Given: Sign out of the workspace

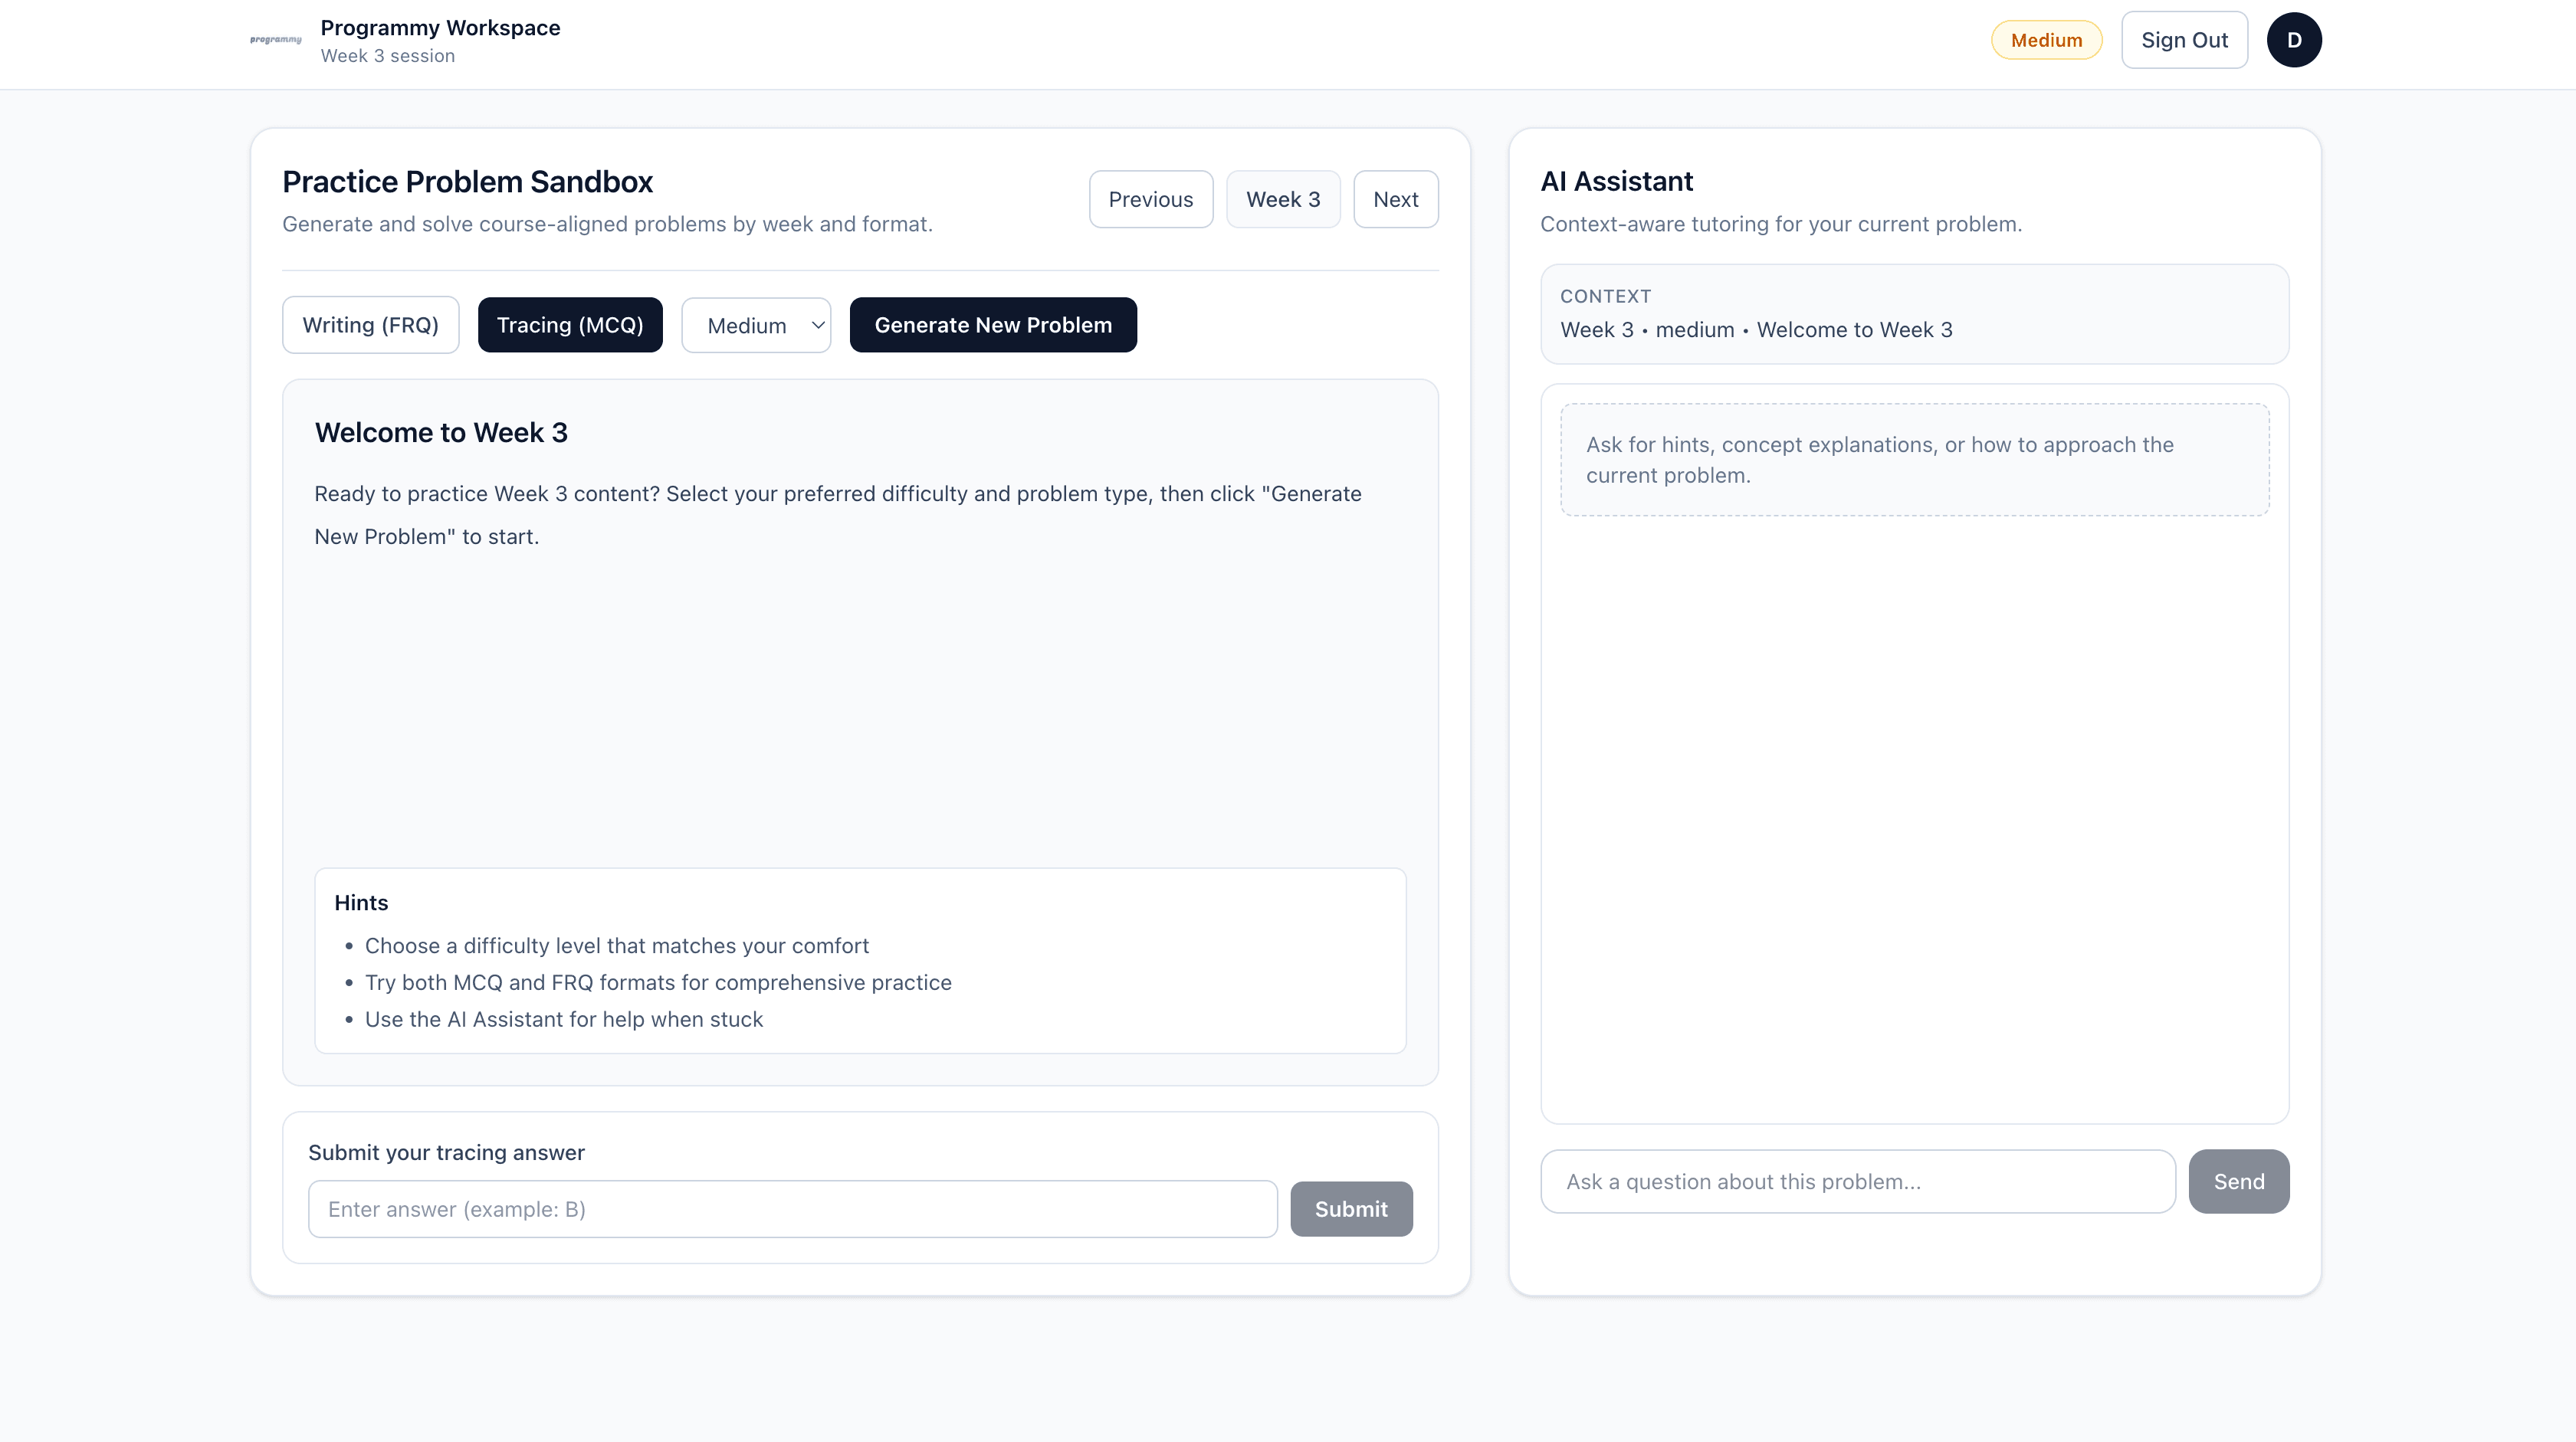Looking at the screenshot, I should click(x=2184, y=40).
